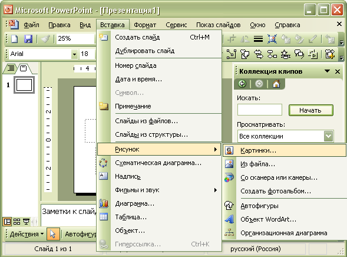The image size is (347, 257).
Task: Select Организационная диаграмма option
Action: pyautogui.click(x=285, y=233)
